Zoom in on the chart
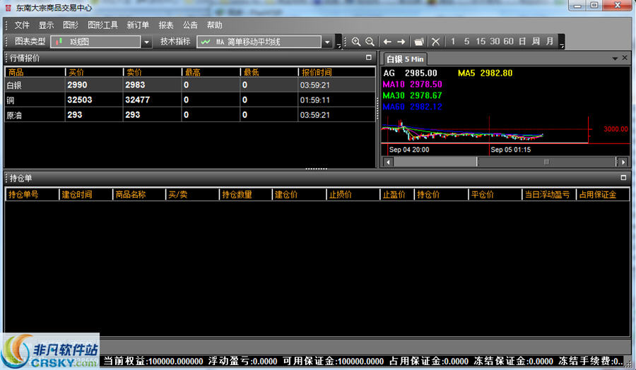This screenshot has height=370, width=636. (x=356, y=42)
